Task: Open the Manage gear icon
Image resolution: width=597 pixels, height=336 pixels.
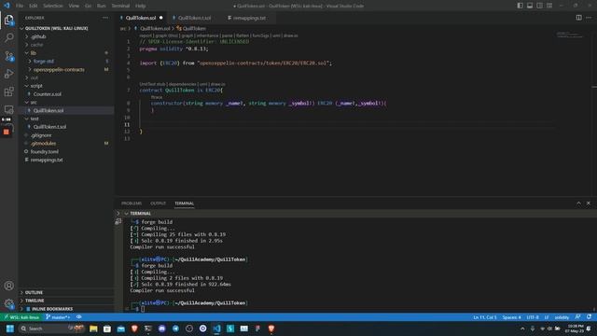Action: coord(8,303)
